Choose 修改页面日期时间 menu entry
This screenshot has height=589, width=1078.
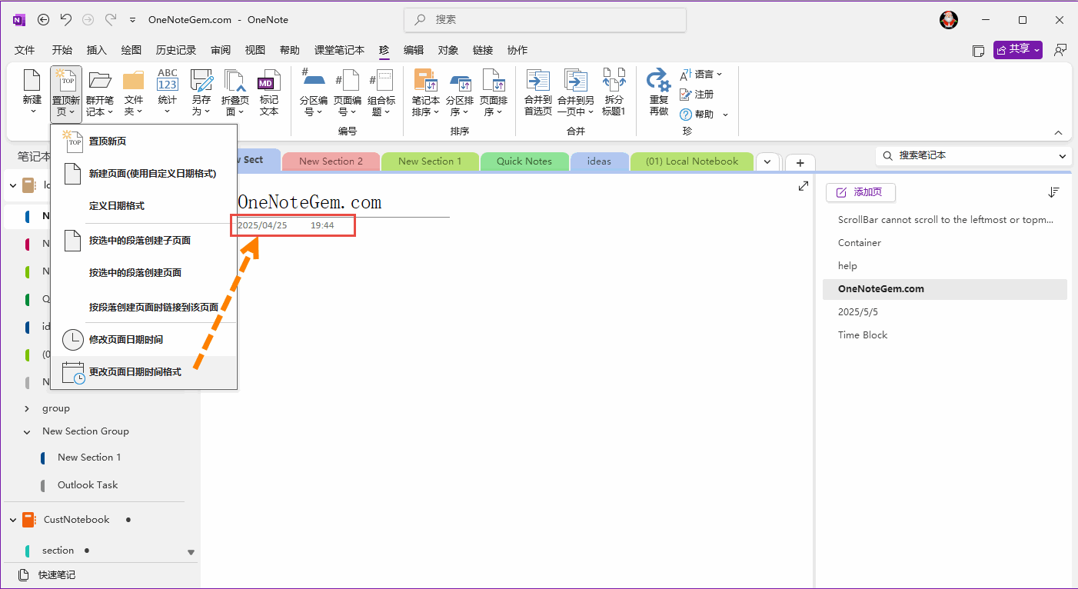(144, 339)
